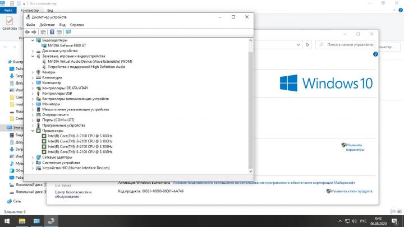This screenshot has height=227, width=404.
Task: Select the High Definition Audio device entry
Action: (86, 67)
